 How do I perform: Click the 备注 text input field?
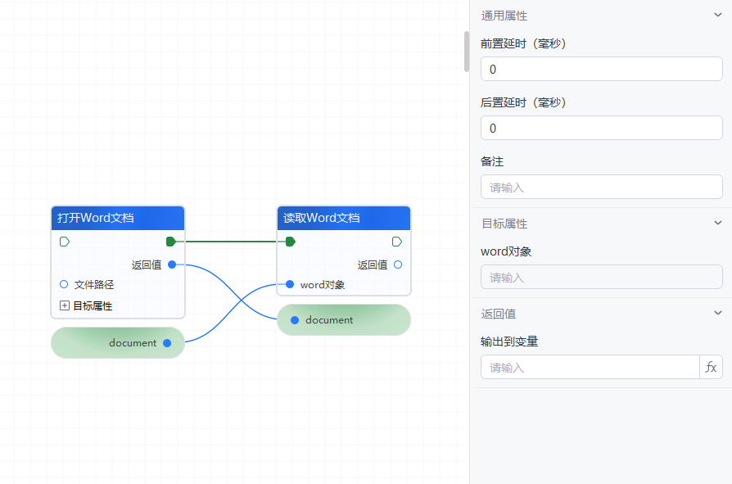click(601, 188)
